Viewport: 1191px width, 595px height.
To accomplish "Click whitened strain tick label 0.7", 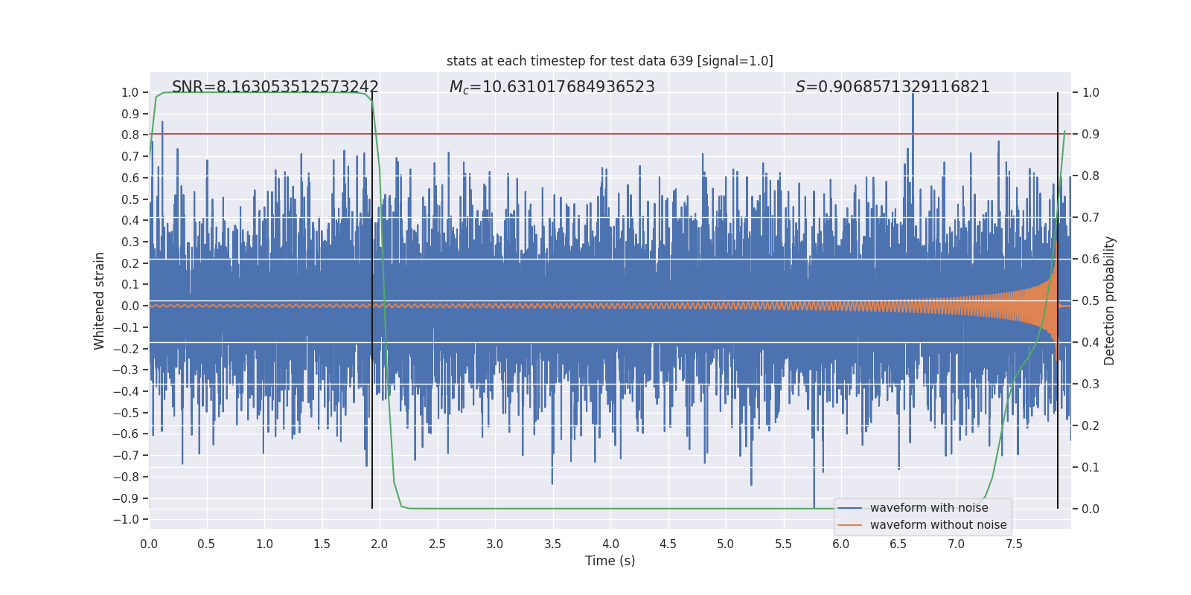I will pyautogui.click(x=130, y=156).
